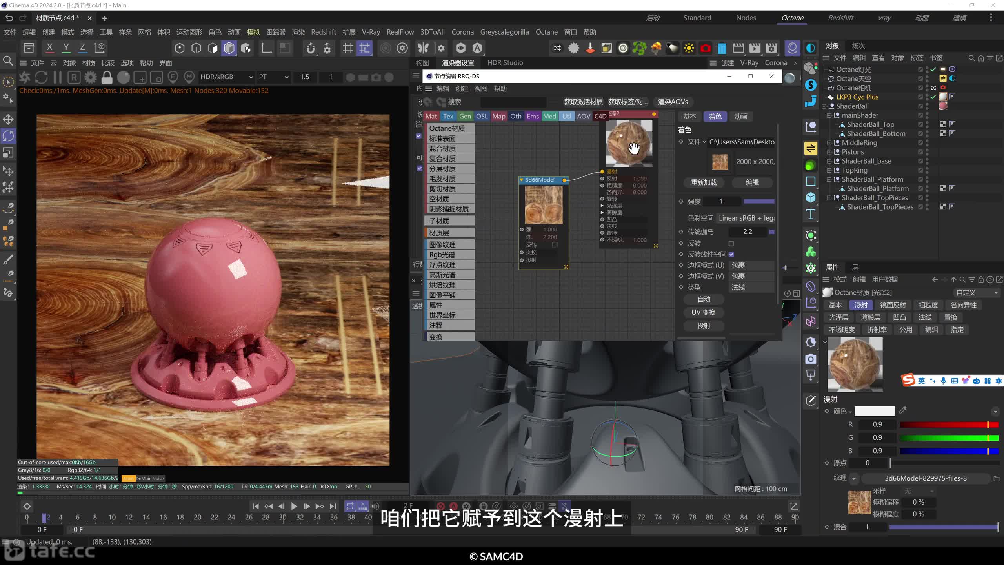Viewport: 1004px width, 565px height.
Task: Select the Tex node category tab
Action: pos(448,117)
